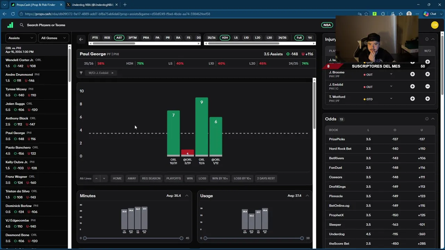Viewport: 445px width, 250px height.
Task: Remove the W/O: J. Embiid filter chip
Action: coord(112,73)
